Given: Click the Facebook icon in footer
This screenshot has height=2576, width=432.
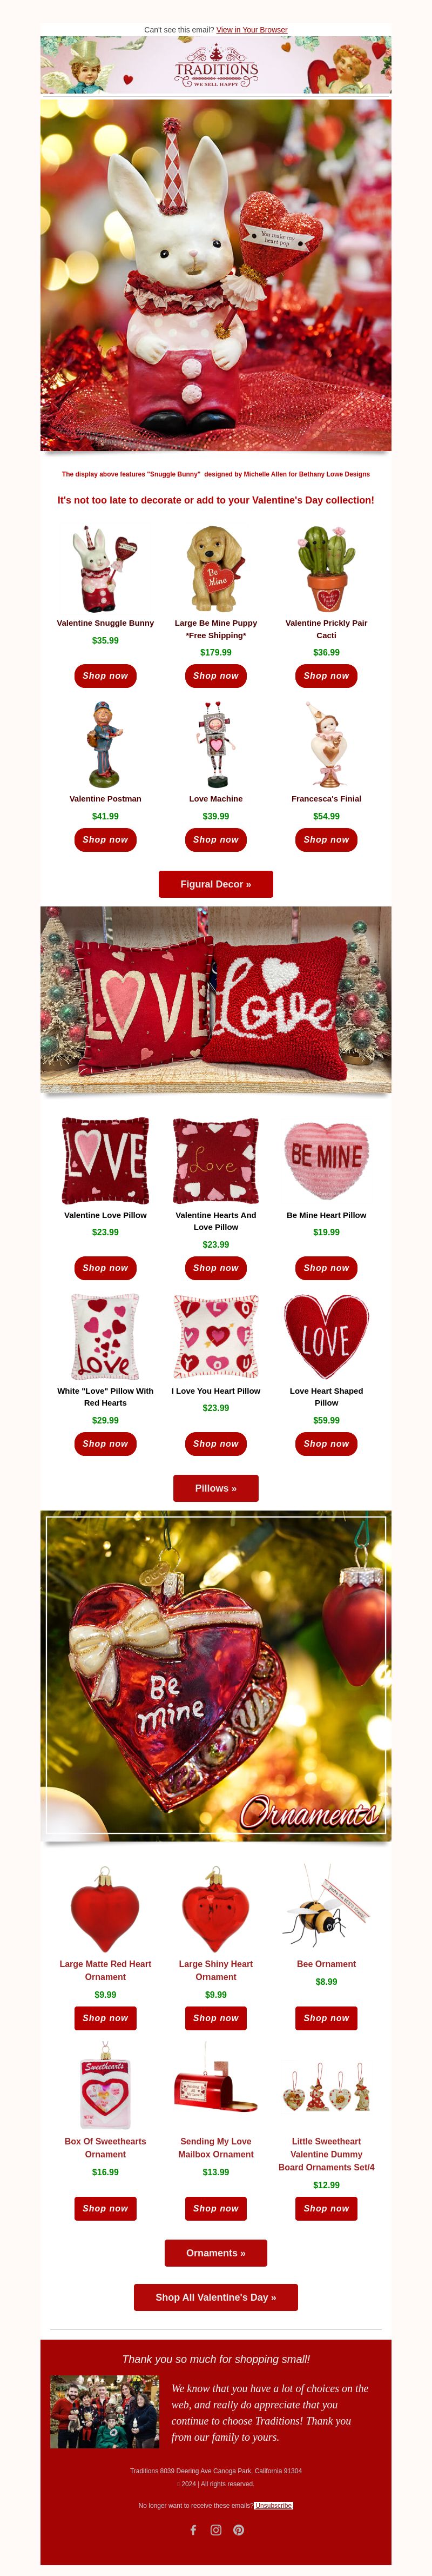Looking at the screenshot, I should [193, 2529].
